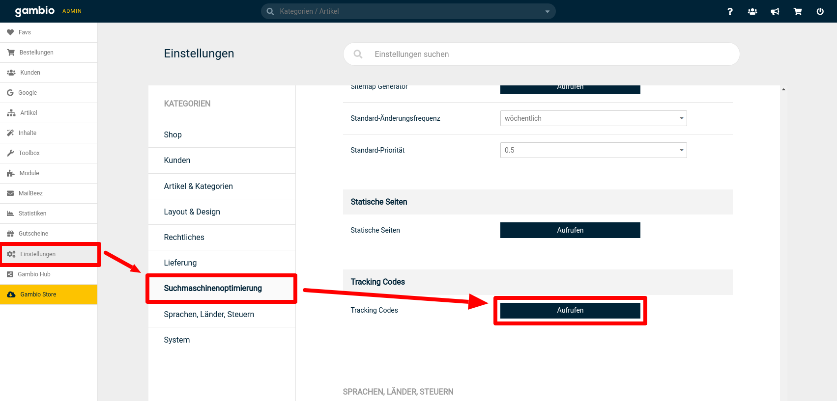Go to Statistiken in the sidebar
This screenshot has height=401, width=837.
(x=32, y=214)
